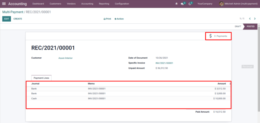The width and height of the screenshot is (260, 123).
Task: Open the Dashboard menu
Action: point(38,4)
